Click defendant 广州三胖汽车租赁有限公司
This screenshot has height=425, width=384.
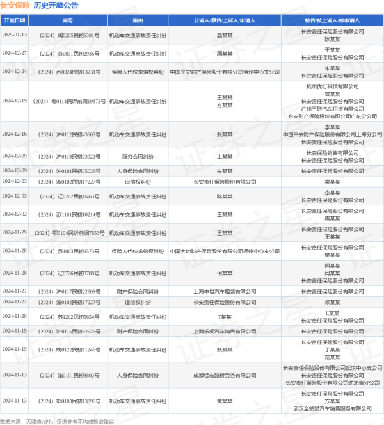click(x=332, y=109)
